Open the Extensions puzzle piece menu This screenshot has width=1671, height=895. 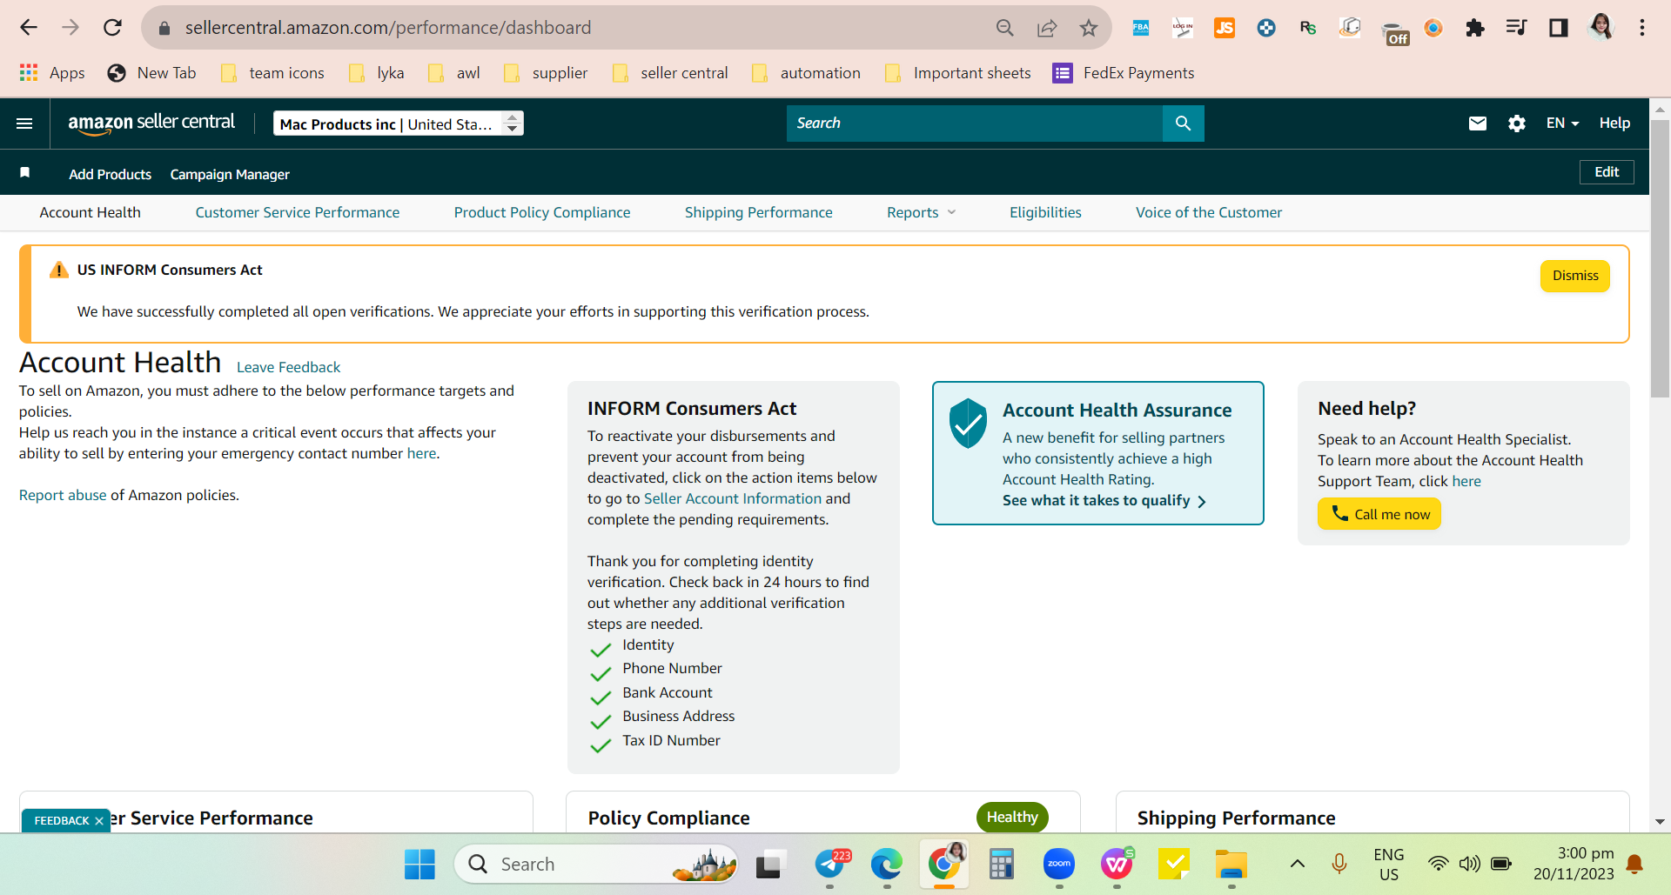tap(1475, 28)
